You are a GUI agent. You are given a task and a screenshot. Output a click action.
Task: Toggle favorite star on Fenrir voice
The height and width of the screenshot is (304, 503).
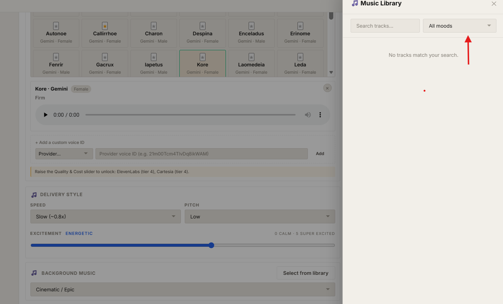click(56, 57)
